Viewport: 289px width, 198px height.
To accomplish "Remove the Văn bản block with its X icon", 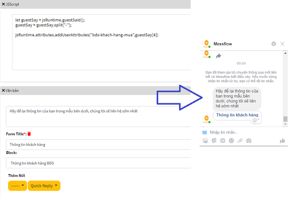I will (3, 91).
